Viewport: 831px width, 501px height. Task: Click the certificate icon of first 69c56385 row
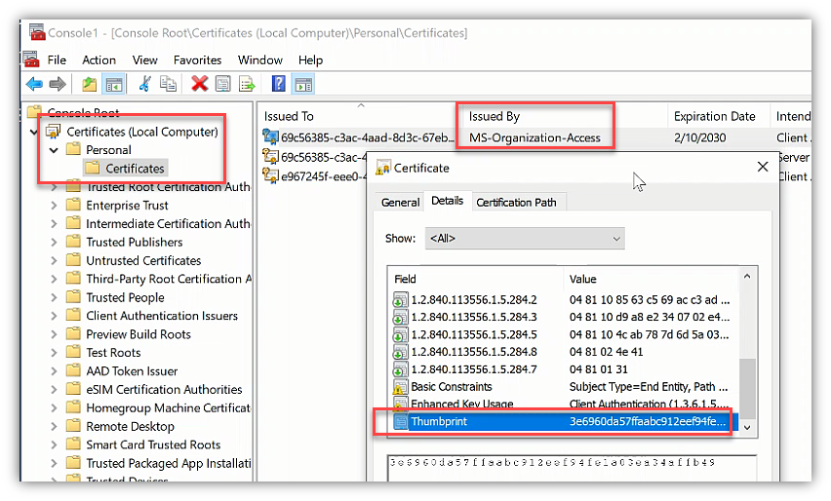point(270,136)
